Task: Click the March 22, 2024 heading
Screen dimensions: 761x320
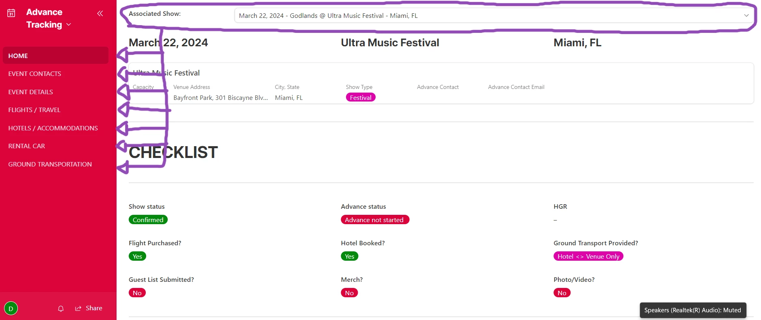Action: coord(168,43)
